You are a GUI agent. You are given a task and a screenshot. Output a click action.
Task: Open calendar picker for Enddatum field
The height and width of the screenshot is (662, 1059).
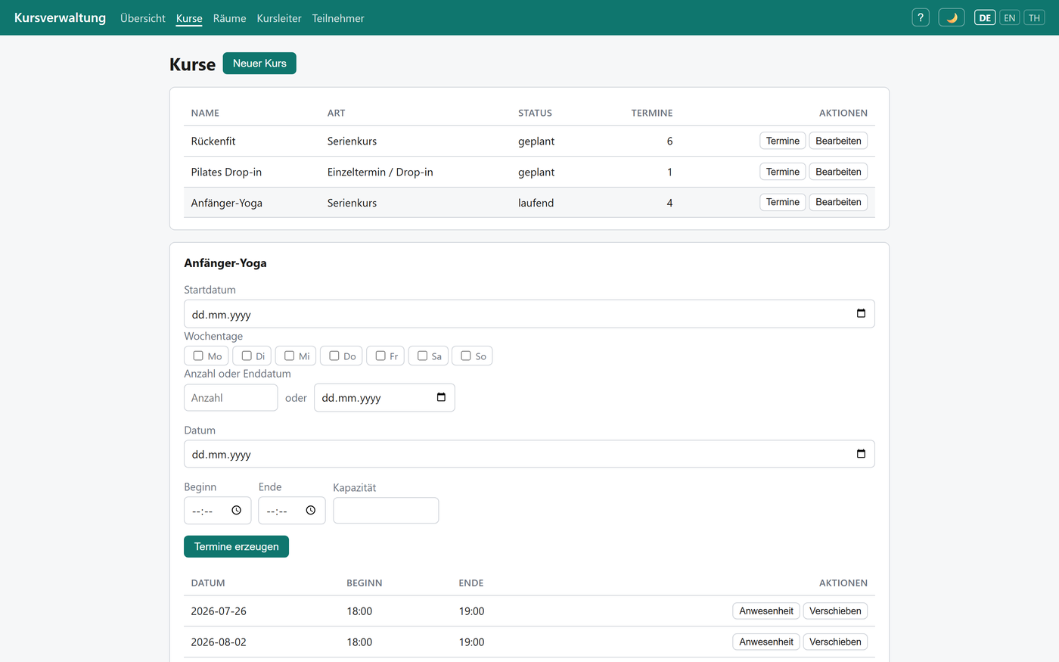[x=441, y=397]
